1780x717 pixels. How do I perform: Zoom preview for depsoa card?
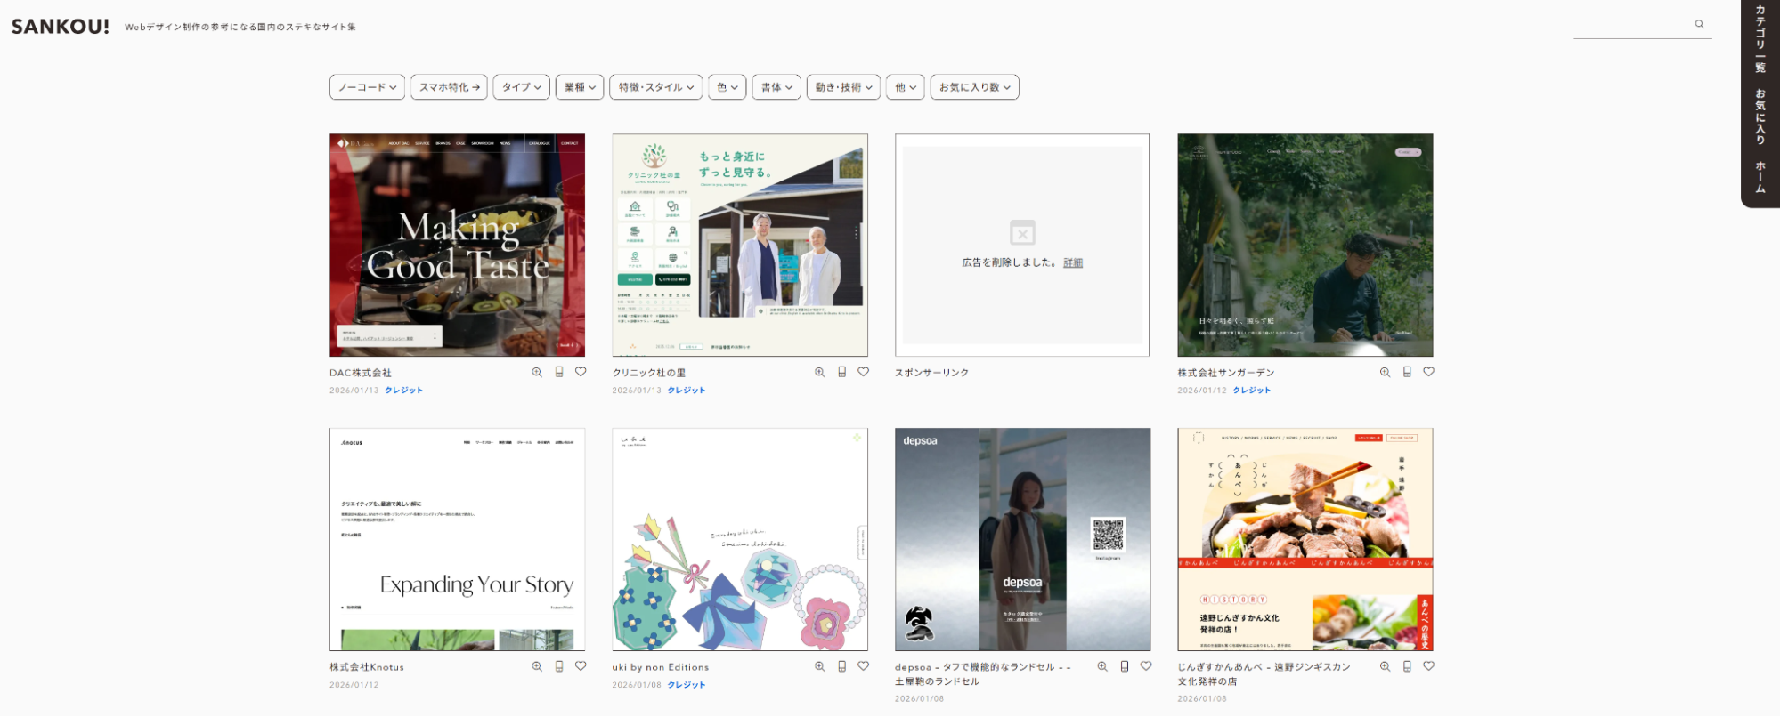click(1102, 666)
